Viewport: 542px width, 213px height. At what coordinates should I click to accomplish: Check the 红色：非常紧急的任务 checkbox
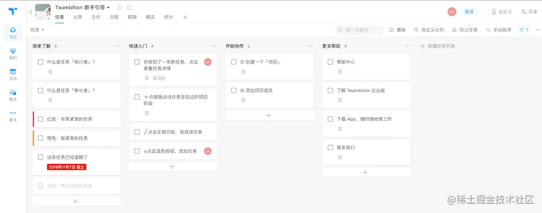point(41,119)
